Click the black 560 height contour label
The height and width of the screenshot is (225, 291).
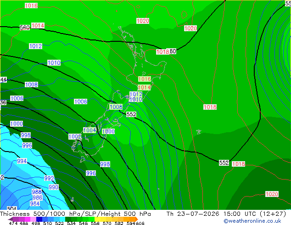click(x=25, y=28)
